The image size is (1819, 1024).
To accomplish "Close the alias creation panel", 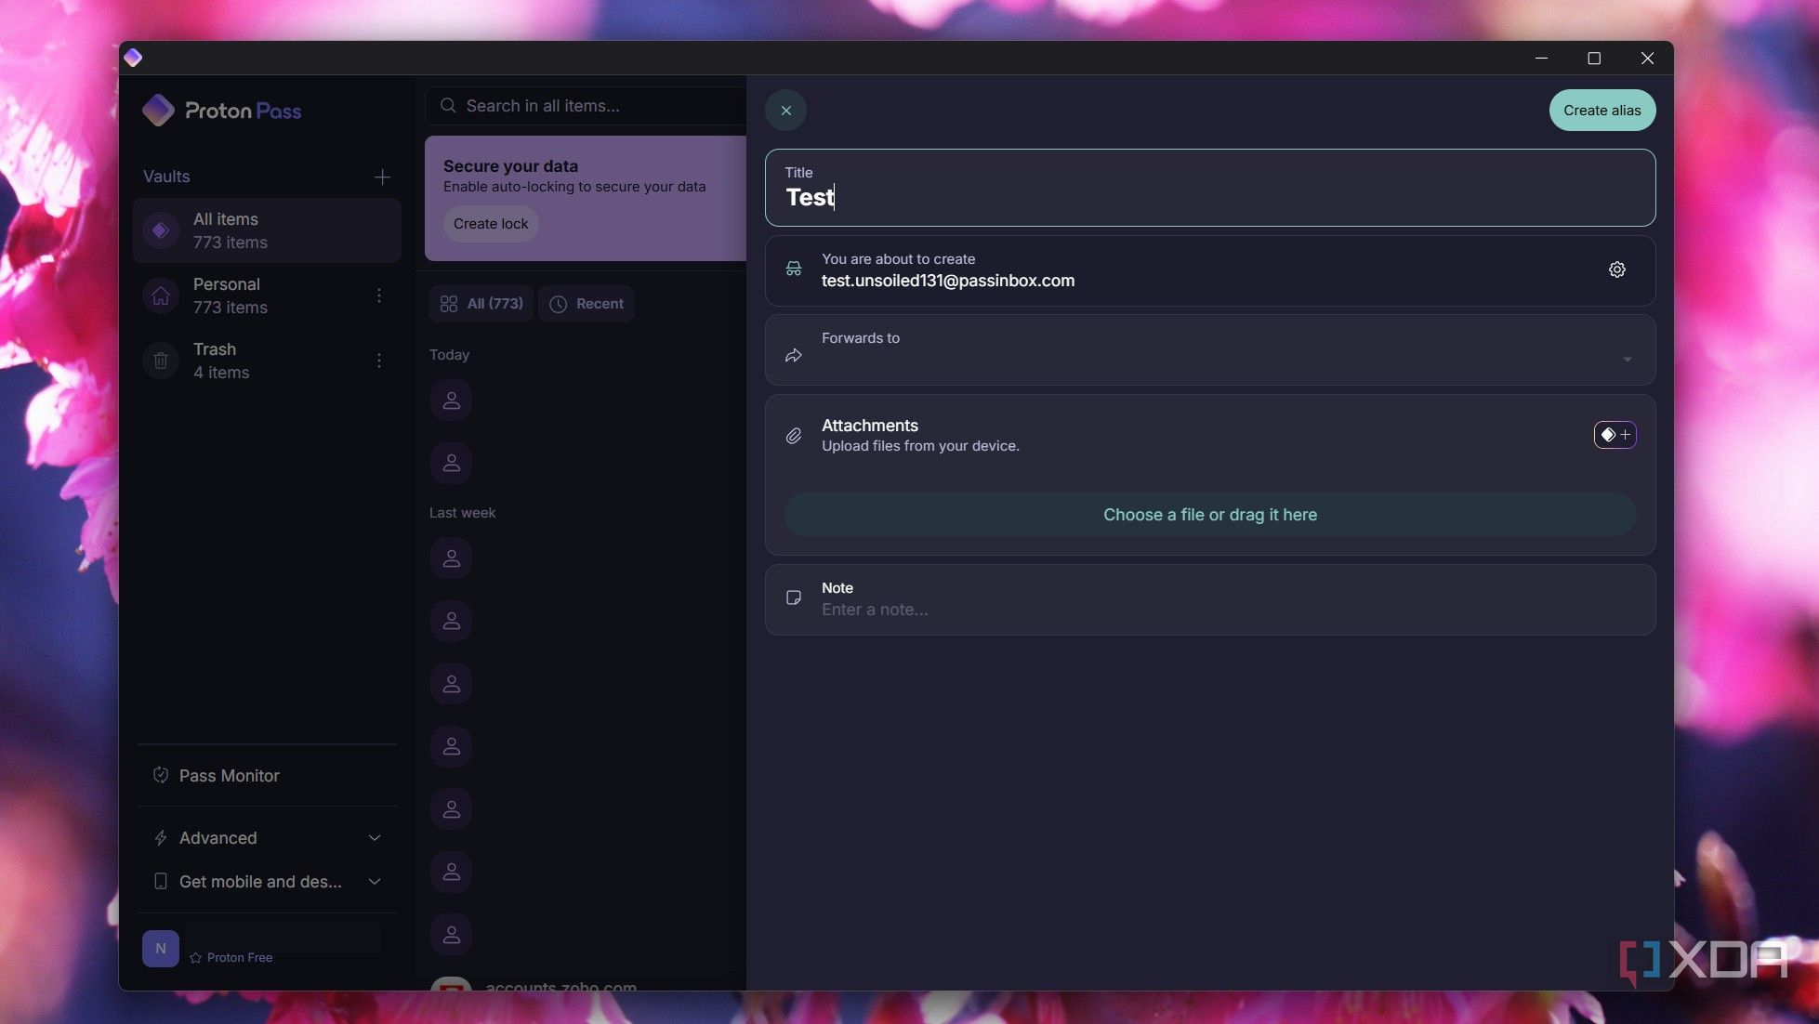I will 785,111.
